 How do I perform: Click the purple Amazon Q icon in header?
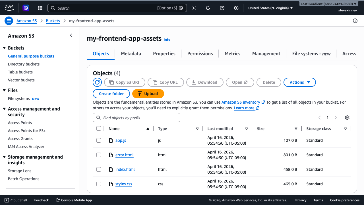click(26, 8)
